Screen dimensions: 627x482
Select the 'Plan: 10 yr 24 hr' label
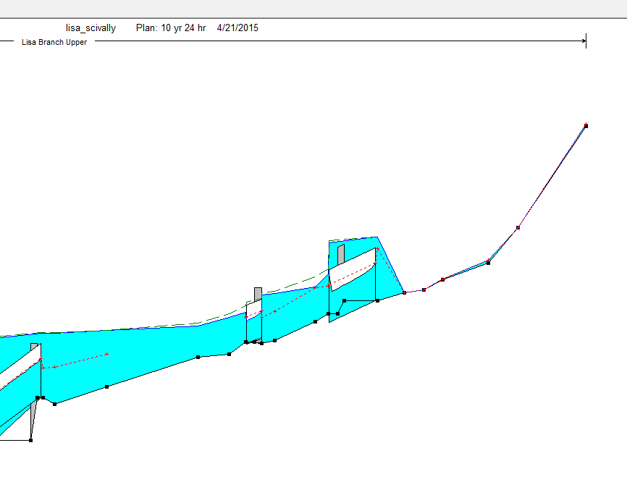click(171, 28)
